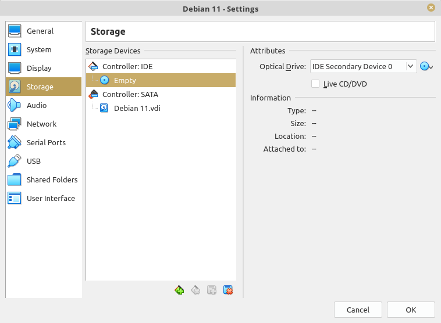Click the Display screen icon
This screenshot has height=323, width=441.
click(15, 68)
